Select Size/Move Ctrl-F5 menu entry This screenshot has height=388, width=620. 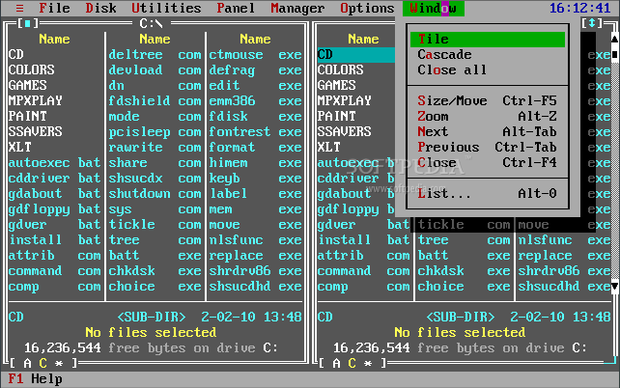[488, 100]
